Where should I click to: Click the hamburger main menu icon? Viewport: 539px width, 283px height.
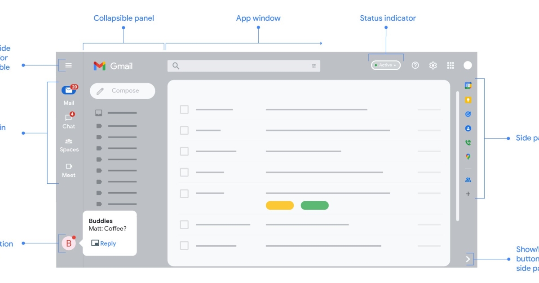(x=69, y=66)
